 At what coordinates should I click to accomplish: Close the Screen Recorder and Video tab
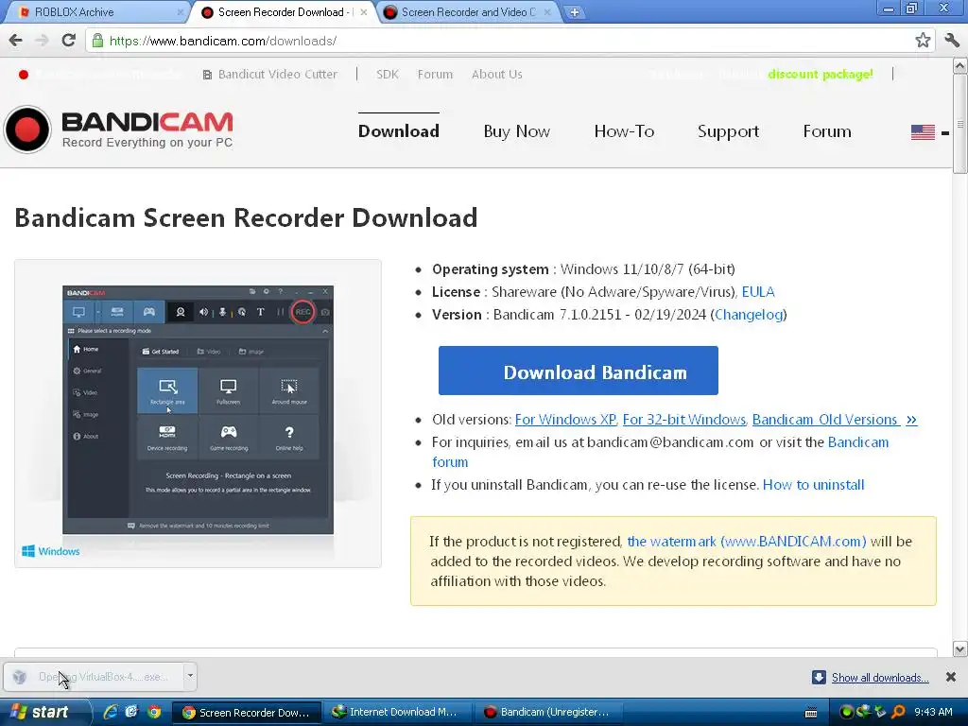tap(547, 12)
